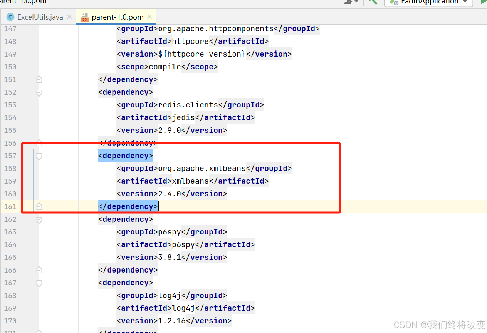Close the parent-1.0.pom tab

[x=149, y=17]
